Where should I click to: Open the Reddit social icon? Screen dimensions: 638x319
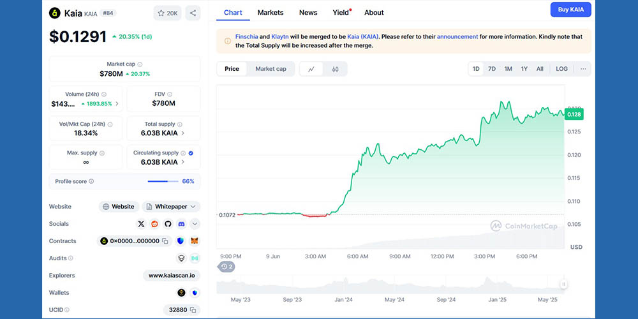(x=154, y=224)
